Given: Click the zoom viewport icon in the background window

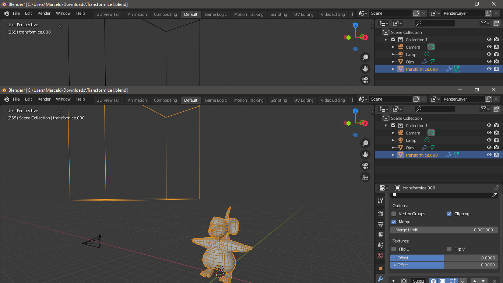Looking at the screenshot, I should click(365, 57).
